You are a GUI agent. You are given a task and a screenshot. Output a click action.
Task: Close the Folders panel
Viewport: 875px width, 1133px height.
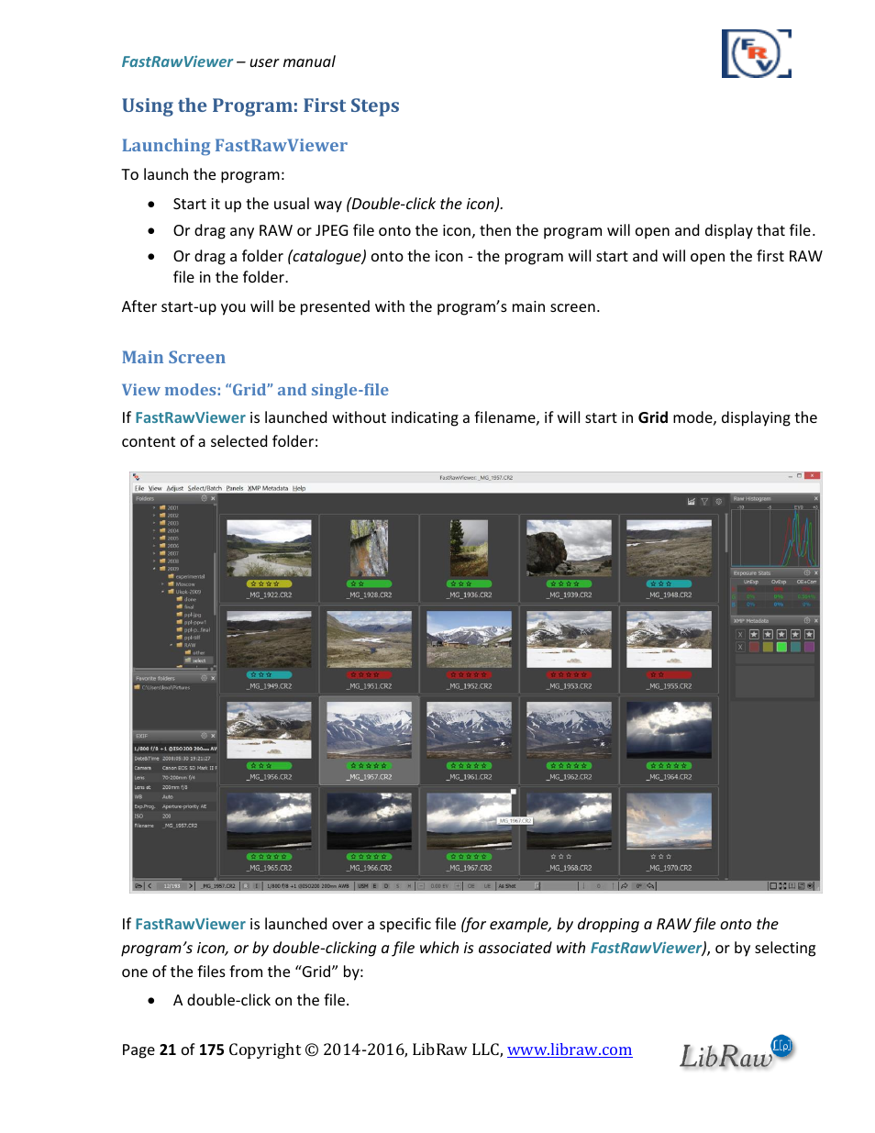point(213,498)
